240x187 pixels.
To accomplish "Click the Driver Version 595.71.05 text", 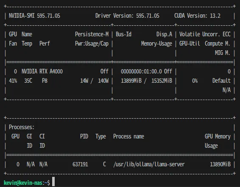I will point(127,16).
